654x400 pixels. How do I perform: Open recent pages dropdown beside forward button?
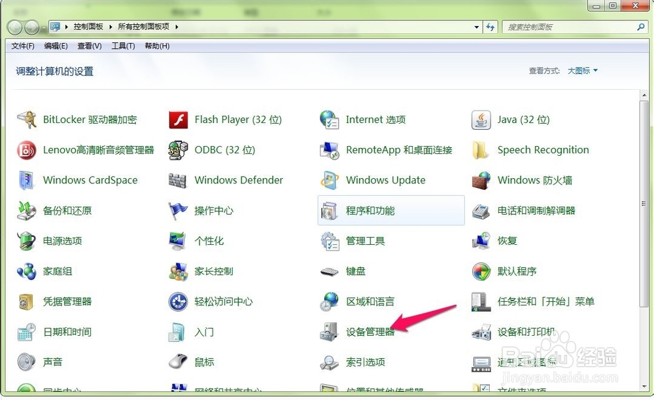44,27
